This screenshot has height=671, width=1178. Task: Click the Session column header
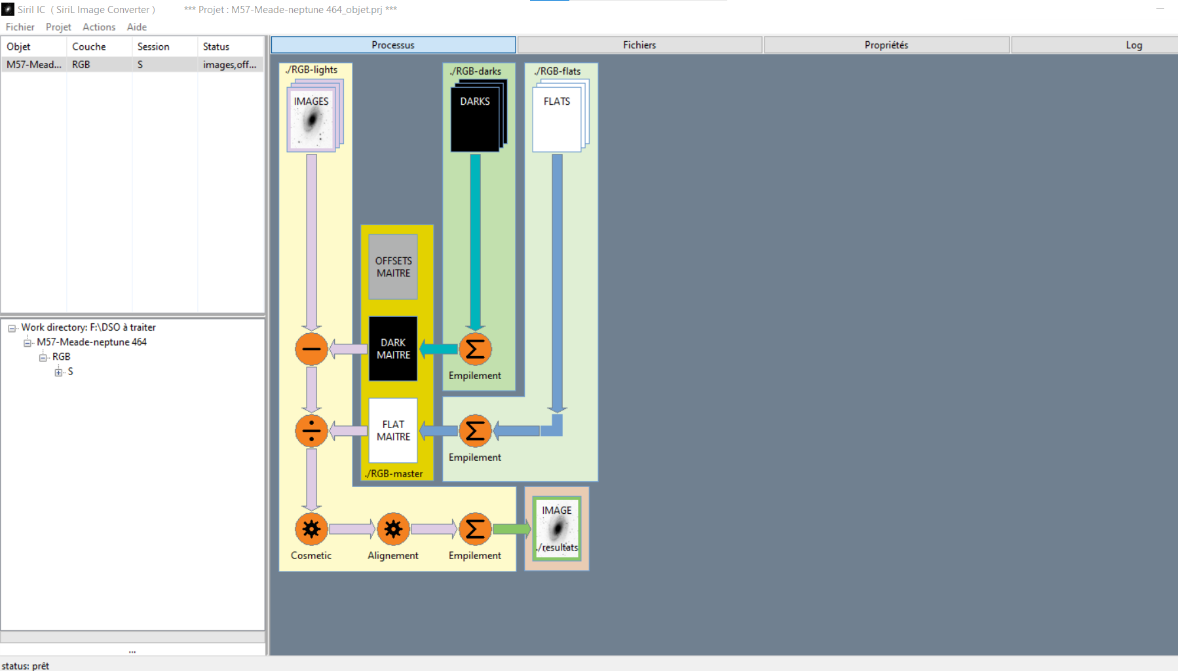coord(164,46)
